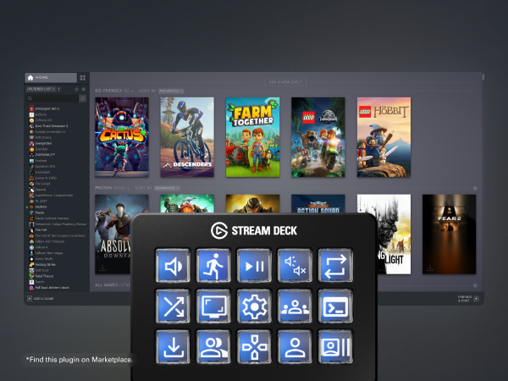Image resolution: width=508 pixels, height=381 pixels.
Task: Open Friends & Chat text button
Action: [x=464, y=299]
